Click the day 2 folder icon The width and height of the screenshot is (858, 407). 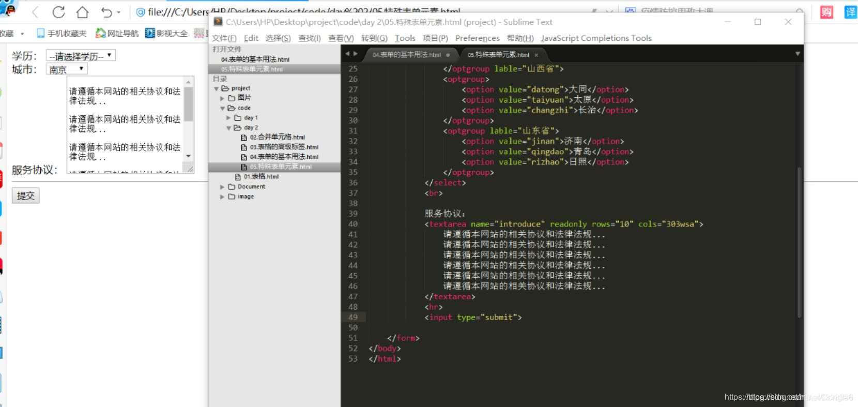point(238,128)
